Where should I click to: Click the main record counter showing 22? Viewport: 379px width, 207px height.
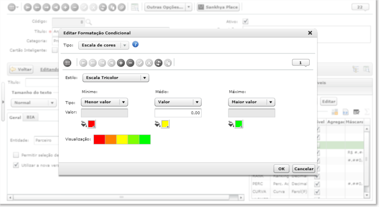pyautogui.click(x=360, y=7)
